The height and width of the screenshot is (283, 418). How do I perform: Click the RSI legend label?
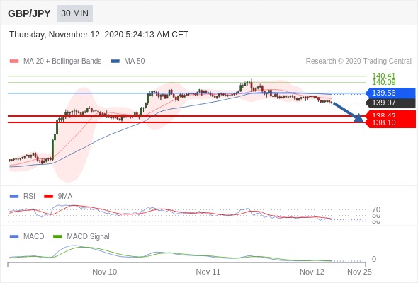(x=29, y=197)
